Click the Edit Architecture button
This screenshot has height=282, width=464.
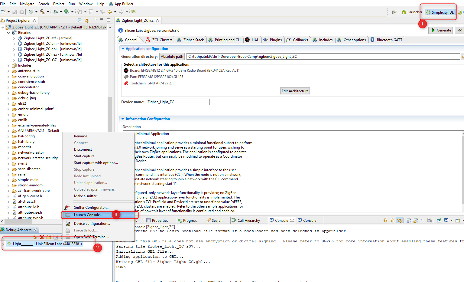click(295, 91)
